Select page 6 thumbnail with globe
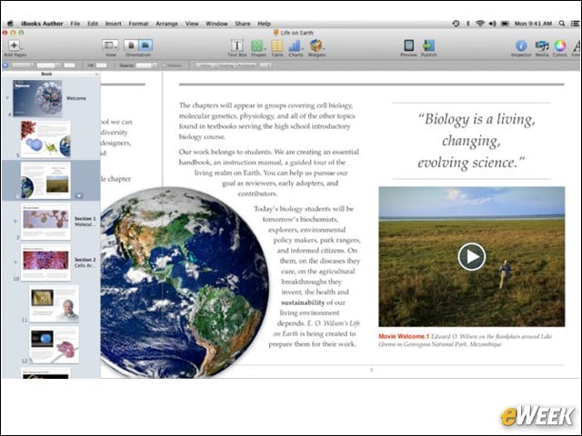The width and height of the screenshot is (582, 436). pos(45,180)
